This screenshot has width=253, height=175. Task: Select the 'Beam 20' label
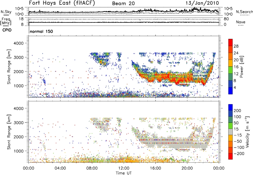pos(123,3)
